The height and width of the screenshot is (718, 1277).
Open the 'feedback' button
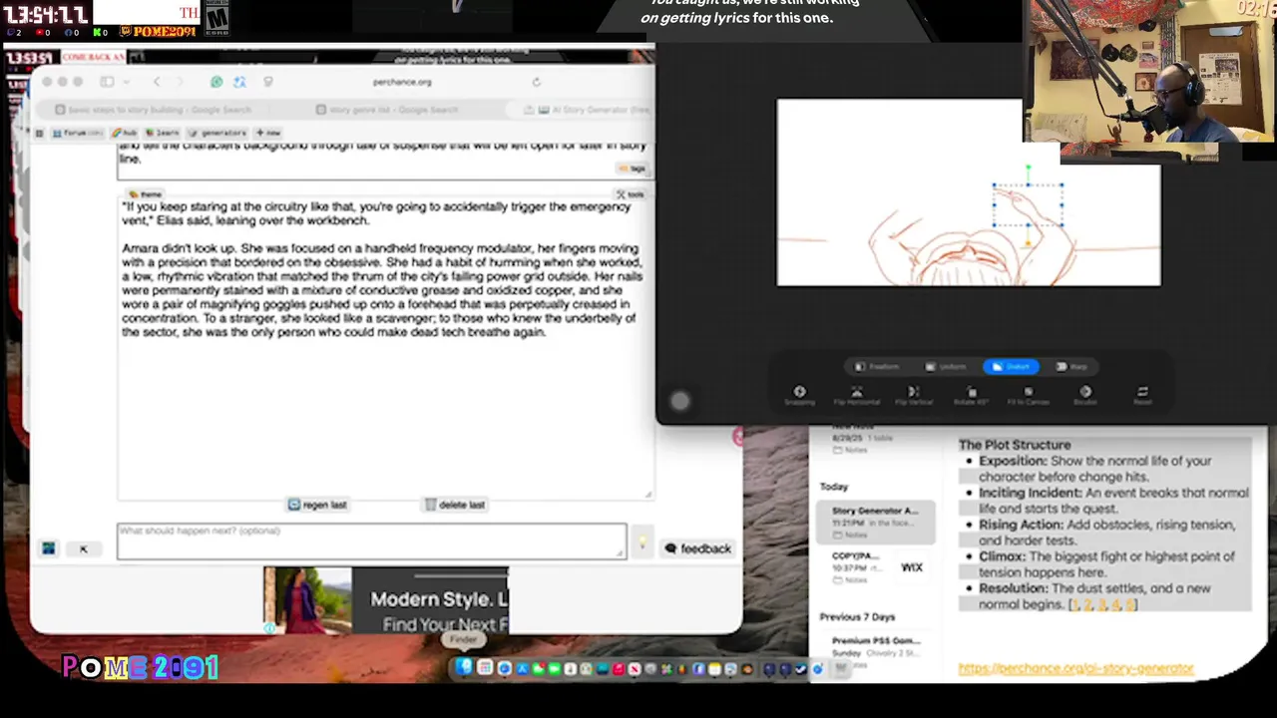698,548
